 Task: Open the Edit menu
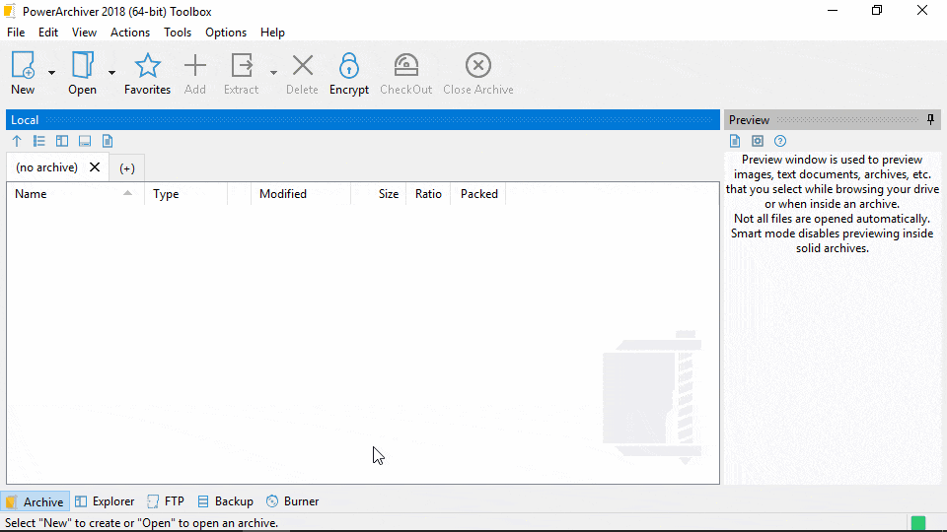(x=48, y=33)
